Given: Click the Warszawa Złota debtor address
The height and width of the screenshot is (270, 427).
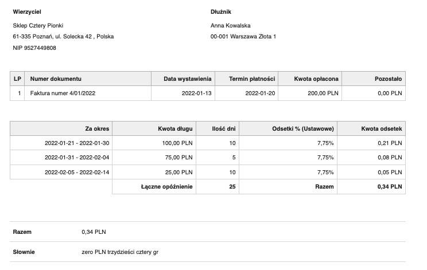Looking at the screenshot, I should (x=243, y=37).
